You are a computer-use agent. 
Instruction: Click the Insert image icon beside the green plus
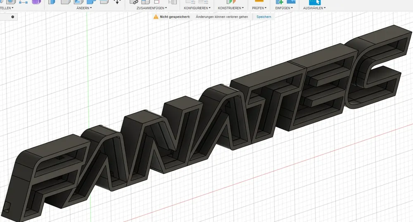pos(291,2)
